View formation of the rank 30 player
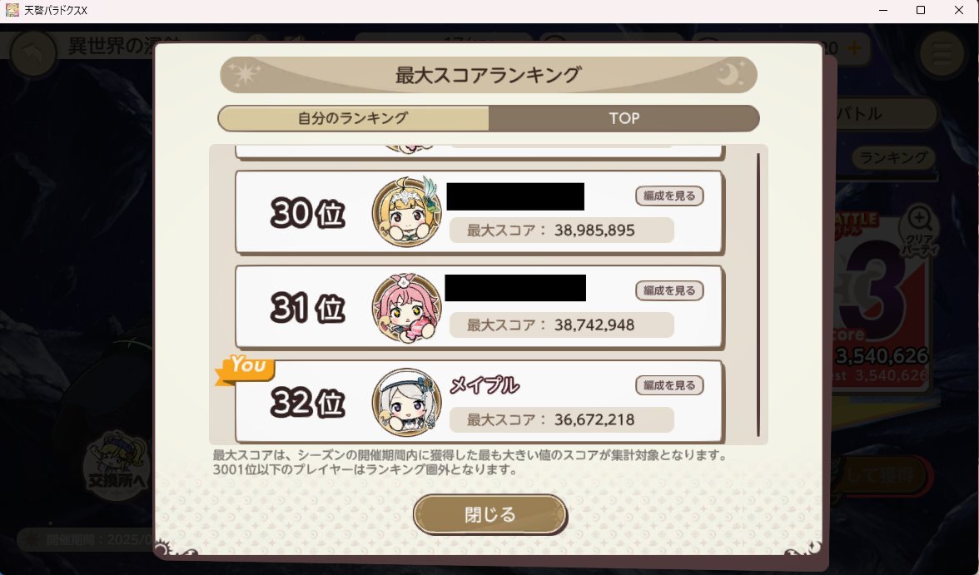 coord(669,196)
